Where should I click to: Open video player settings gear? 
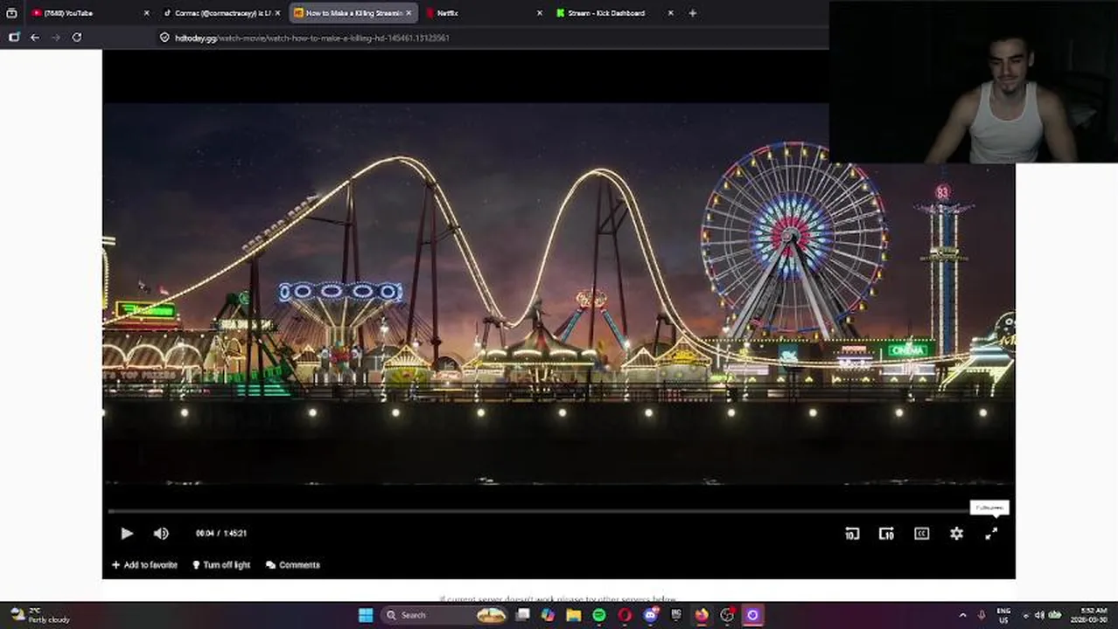pos(956,534)
